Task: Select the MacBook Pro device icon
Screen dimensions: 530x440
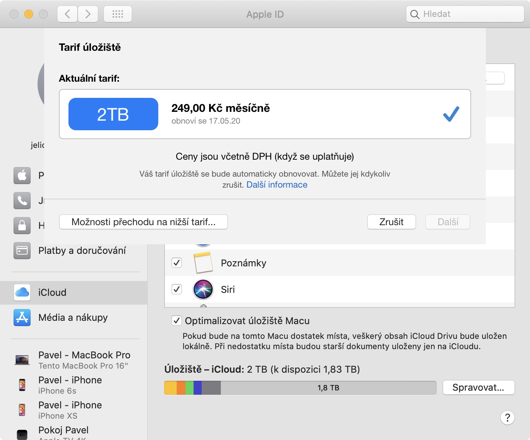Action: tap(22, 359)
